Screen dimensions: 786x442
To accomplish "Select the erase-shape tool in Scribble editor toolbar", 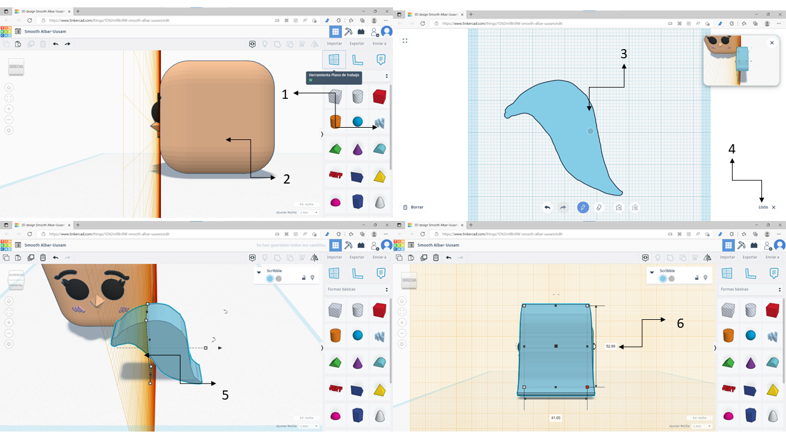I will 635,207.
